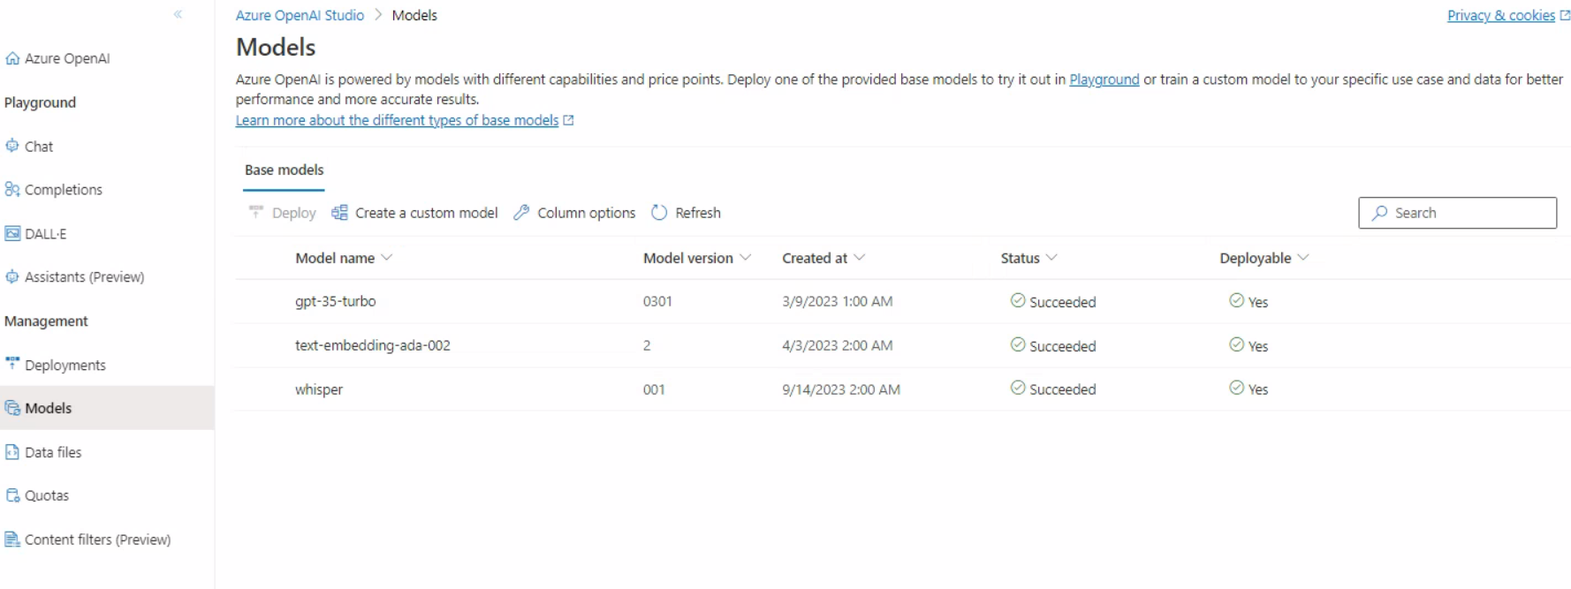Open the Quotas page

(x=47, y=495)
